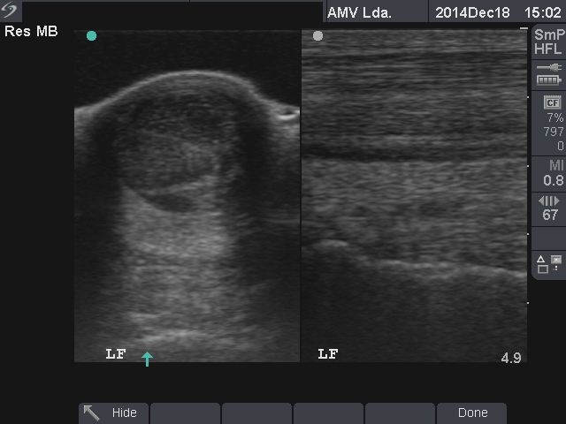Click the gain arrows icon above 67

[548, 201]
